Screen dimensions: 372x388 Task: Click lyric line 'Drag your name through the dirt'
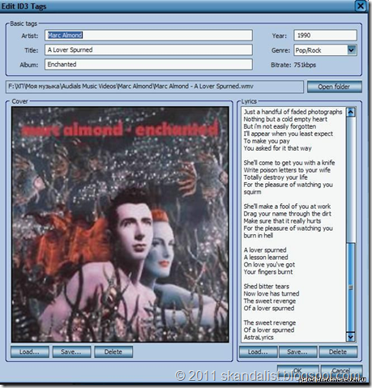click(288, 214)
